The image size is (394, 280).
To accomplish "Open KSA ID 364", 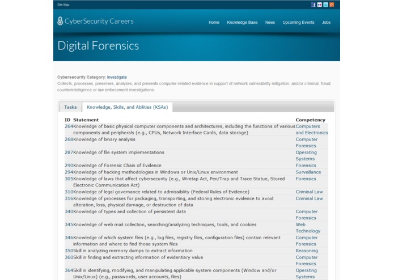I will 69,270.
